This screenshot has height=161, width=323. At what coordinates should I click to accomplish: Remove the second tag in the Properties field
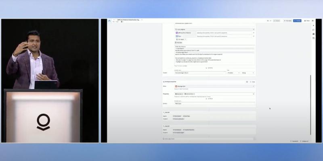click(194, 94)
